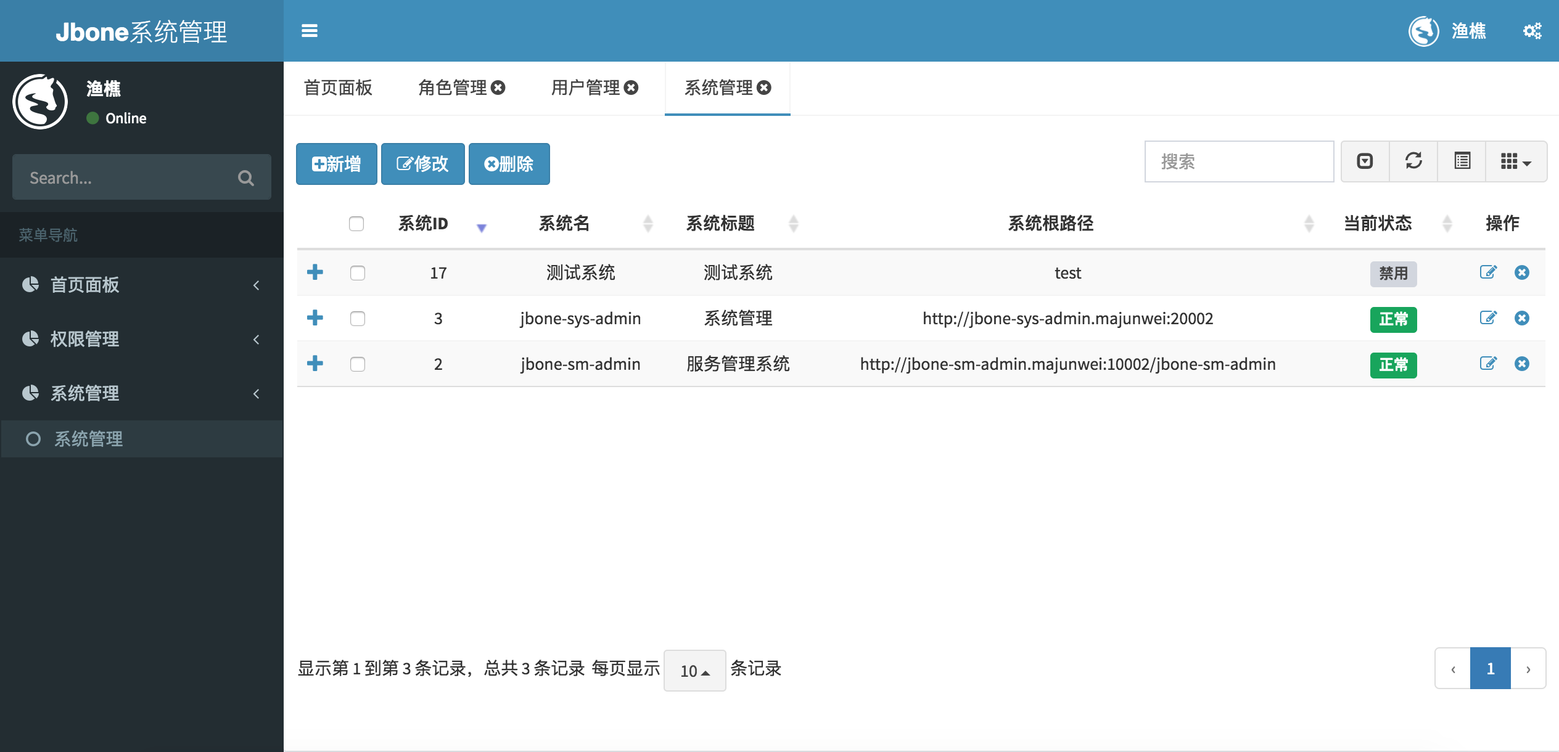Select checkbox for jbone-sm-admin row
Screen dimensions: 1559x752
pyautogui.click(x=358, y=364)
